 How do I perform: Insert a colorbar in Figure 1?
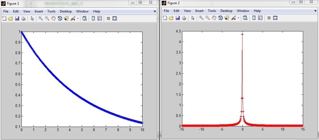[93, 19]
